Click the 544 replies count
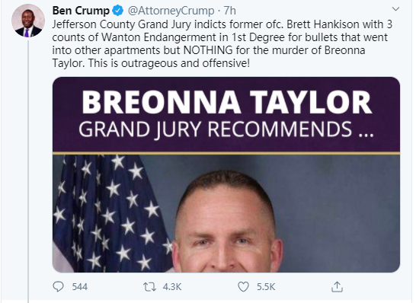 (x=79, y=287)
